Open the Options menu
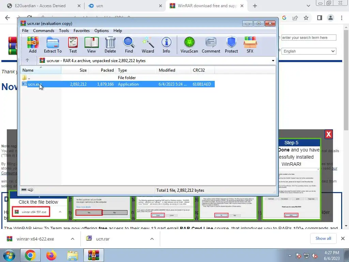Viewport: 349px width, 262px height. point(102,30)
